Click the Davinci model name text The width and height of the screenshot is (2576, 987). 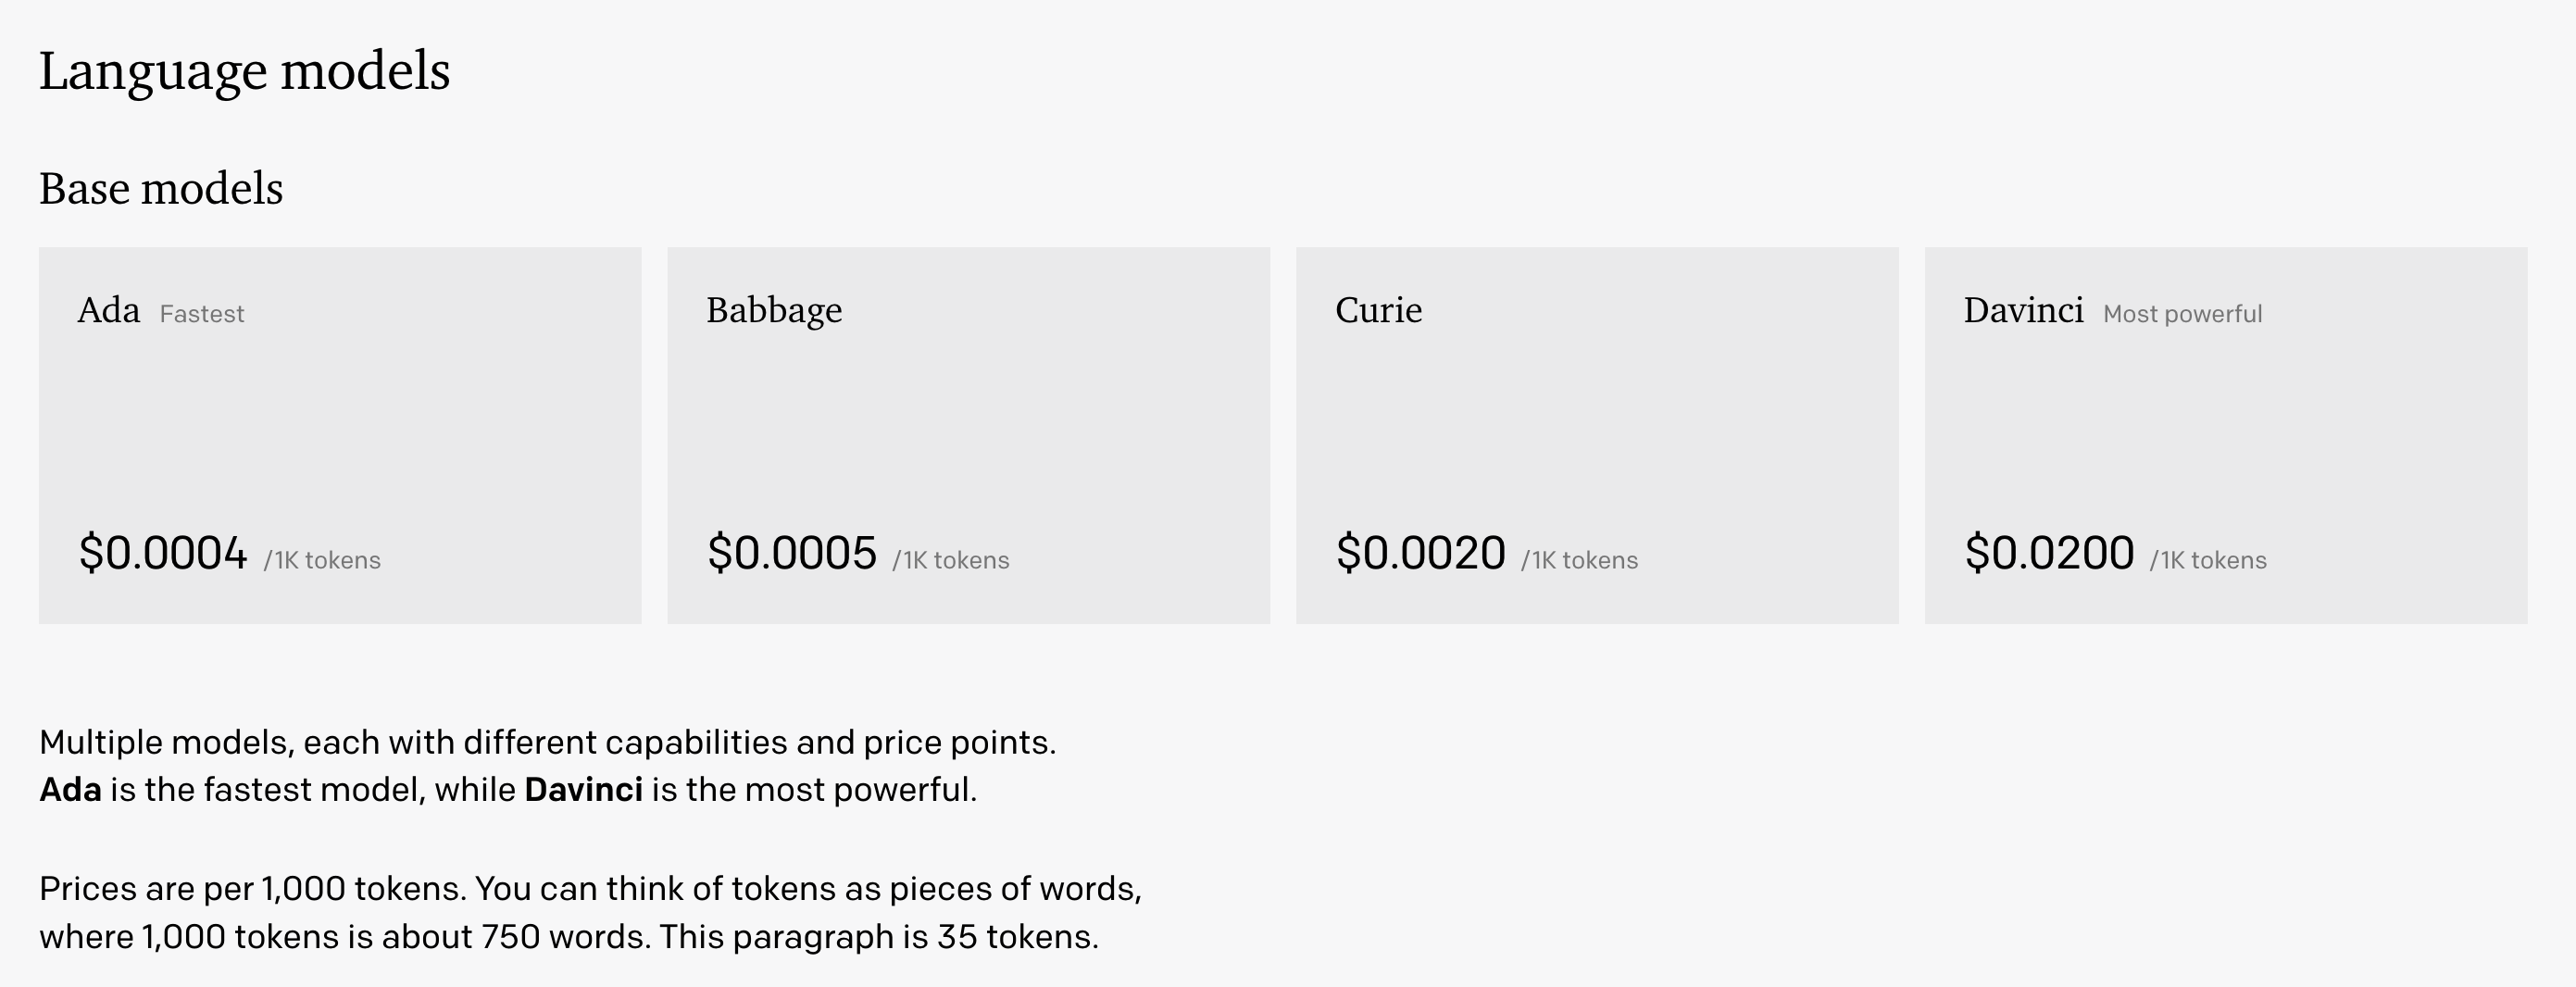(x=2023, y=310)
